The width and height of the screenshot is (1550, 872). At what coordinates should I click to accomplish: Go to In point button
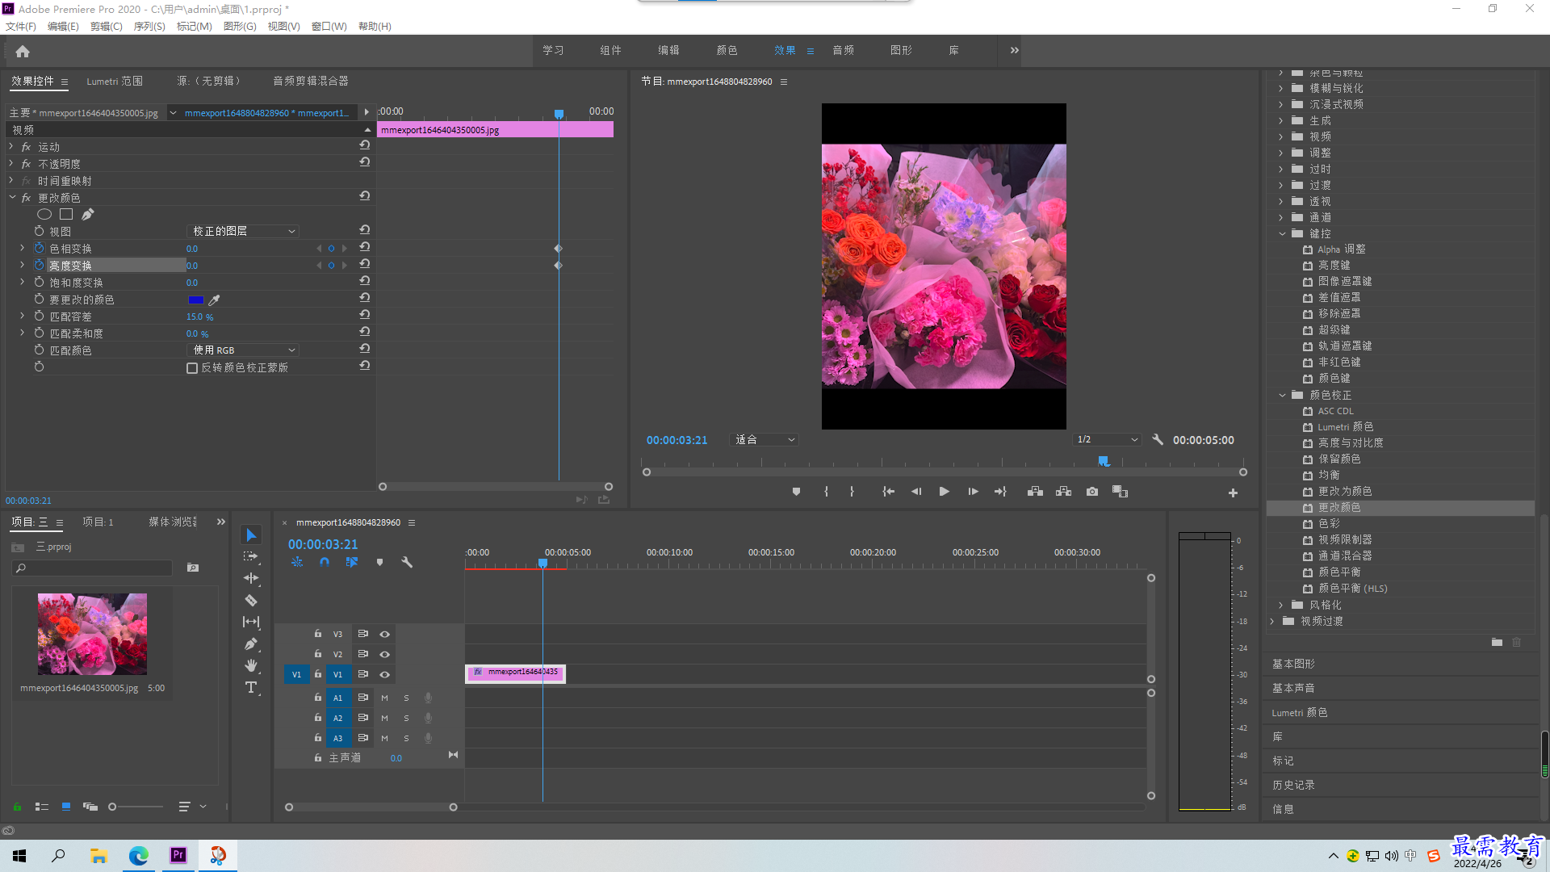(x=888, y=492)
